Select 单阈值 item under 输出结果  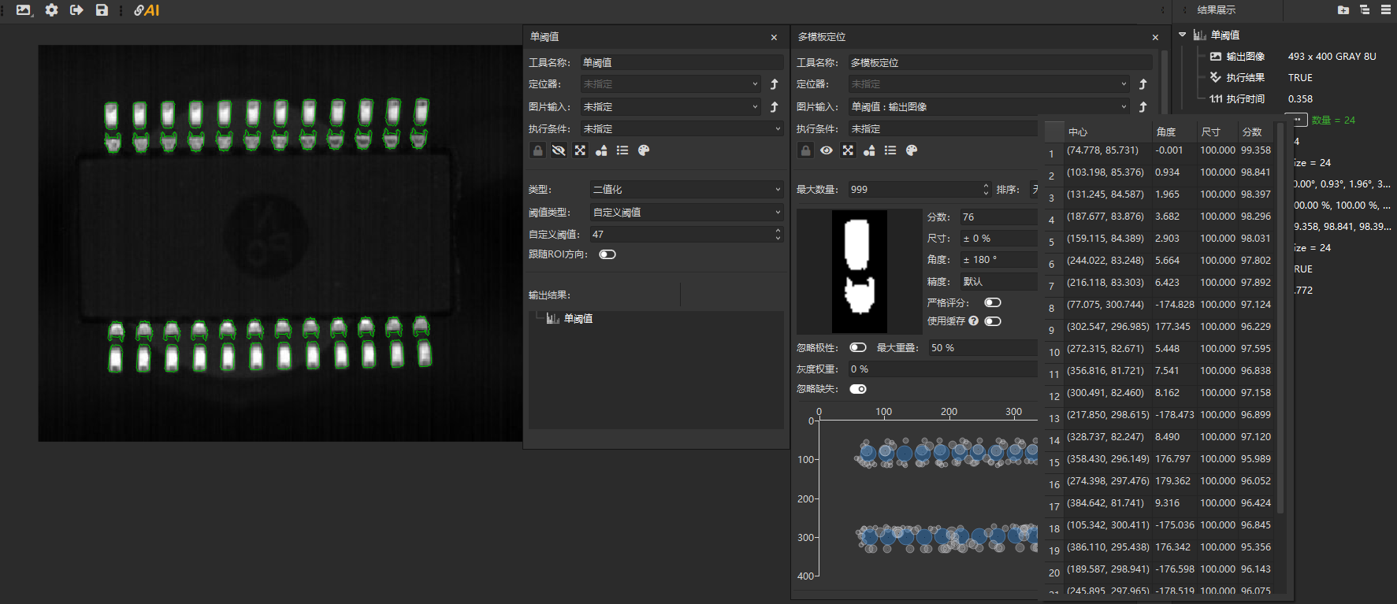tap(578, 319)
